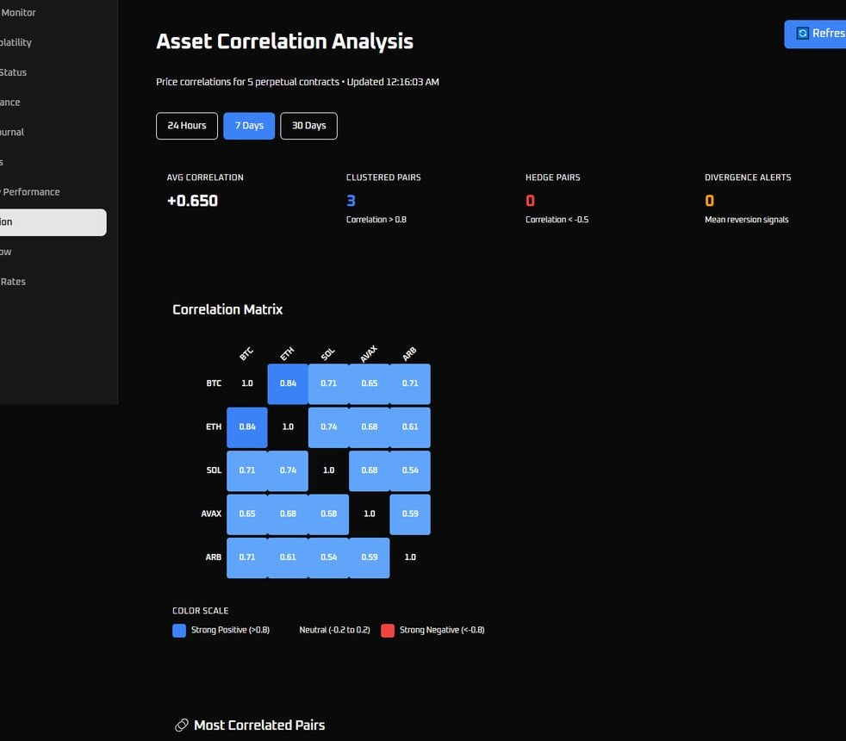This screenshot has width=846, height=741.
Task: Open the Journal sidebar entry
Action: [12, 132]
